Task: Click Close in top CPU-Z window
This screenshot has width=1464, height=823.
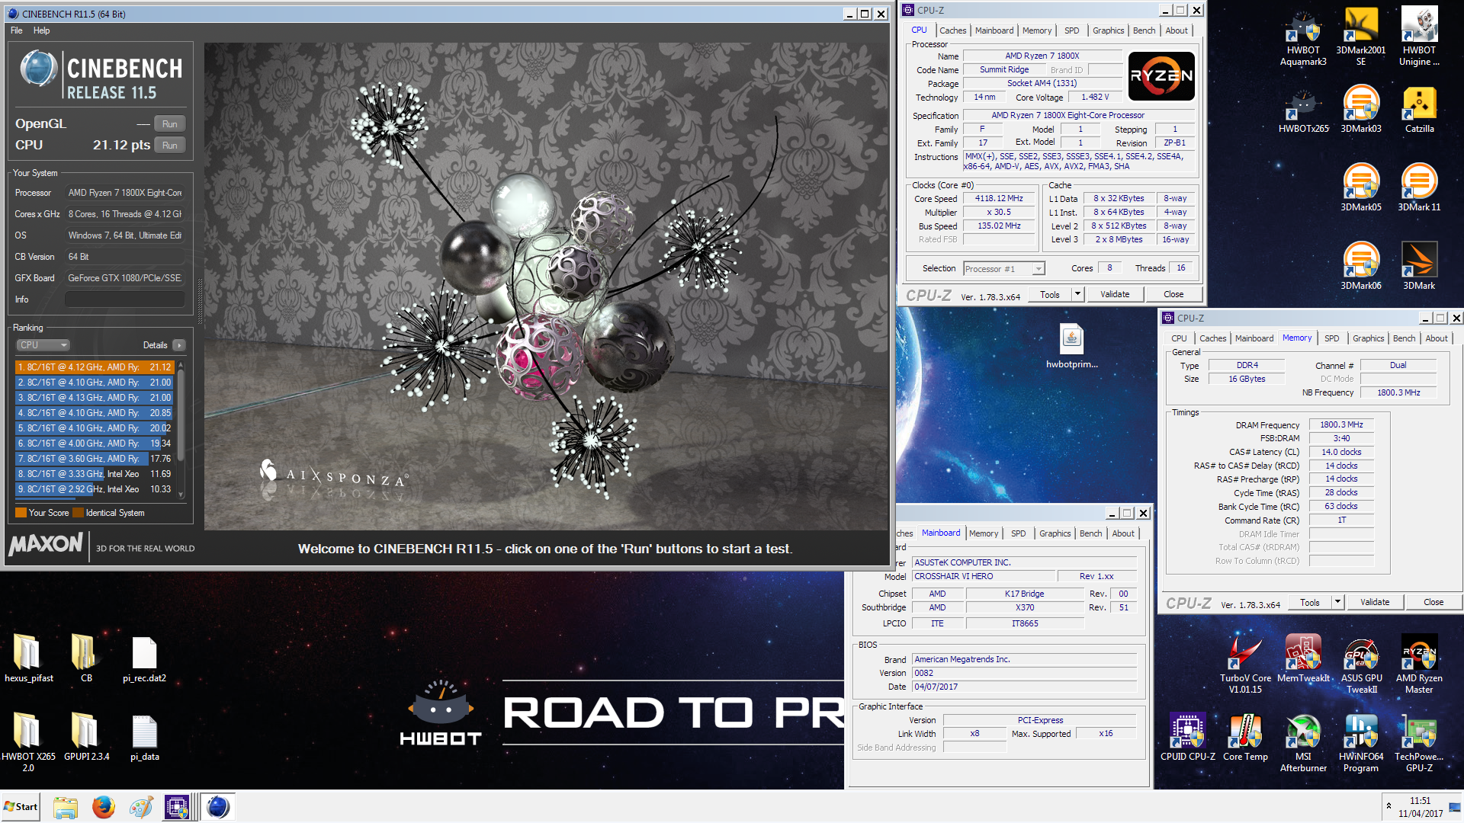Action: tap(1173, 294)
